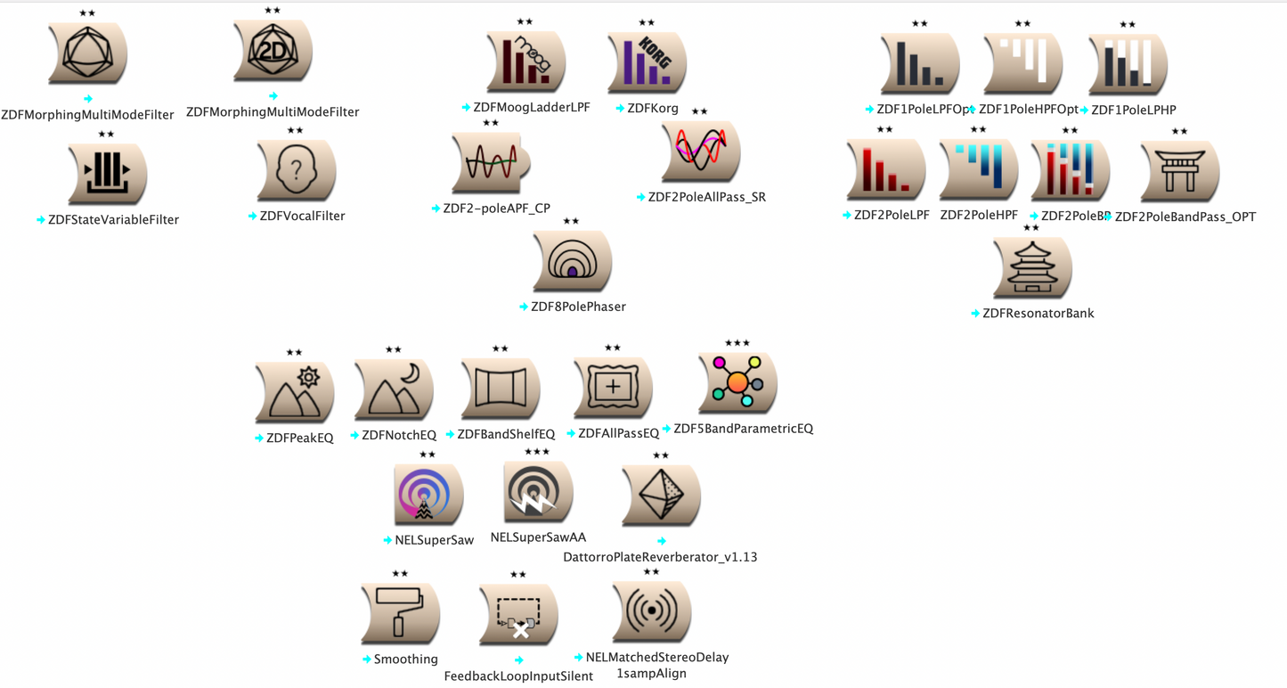Click the ZDF2PoleAllPass_SR waveform icon
Image resolution: width=1287 pixels, height=688 pixels.
coord(701,151)
